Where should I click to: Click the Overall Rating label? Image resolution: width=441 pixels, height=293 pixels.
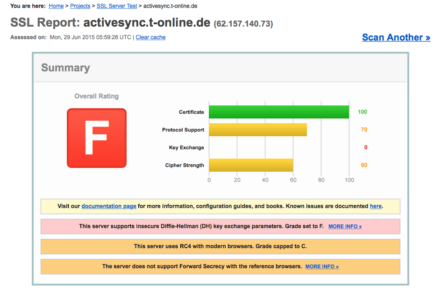(x=96, y=96)
